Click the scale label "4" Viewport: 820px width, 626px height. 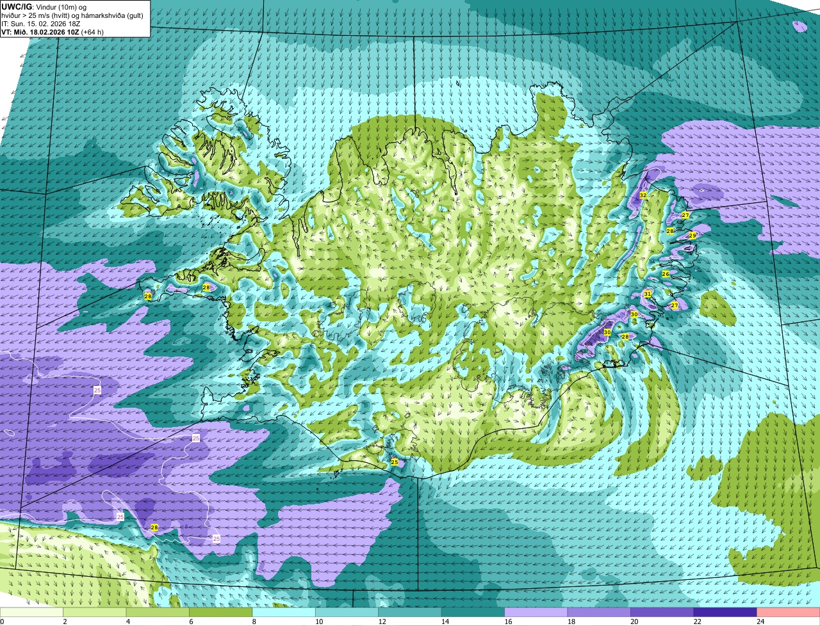click(x=127, y=622)
